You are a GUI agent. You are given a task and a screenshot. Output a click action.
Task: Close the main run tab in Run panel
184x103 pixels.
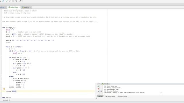(109, 84)
